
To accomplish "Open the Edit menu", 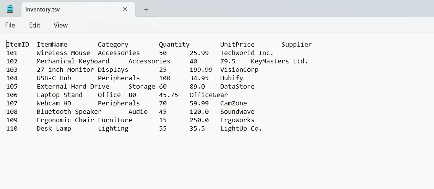I will pos(34,25).
